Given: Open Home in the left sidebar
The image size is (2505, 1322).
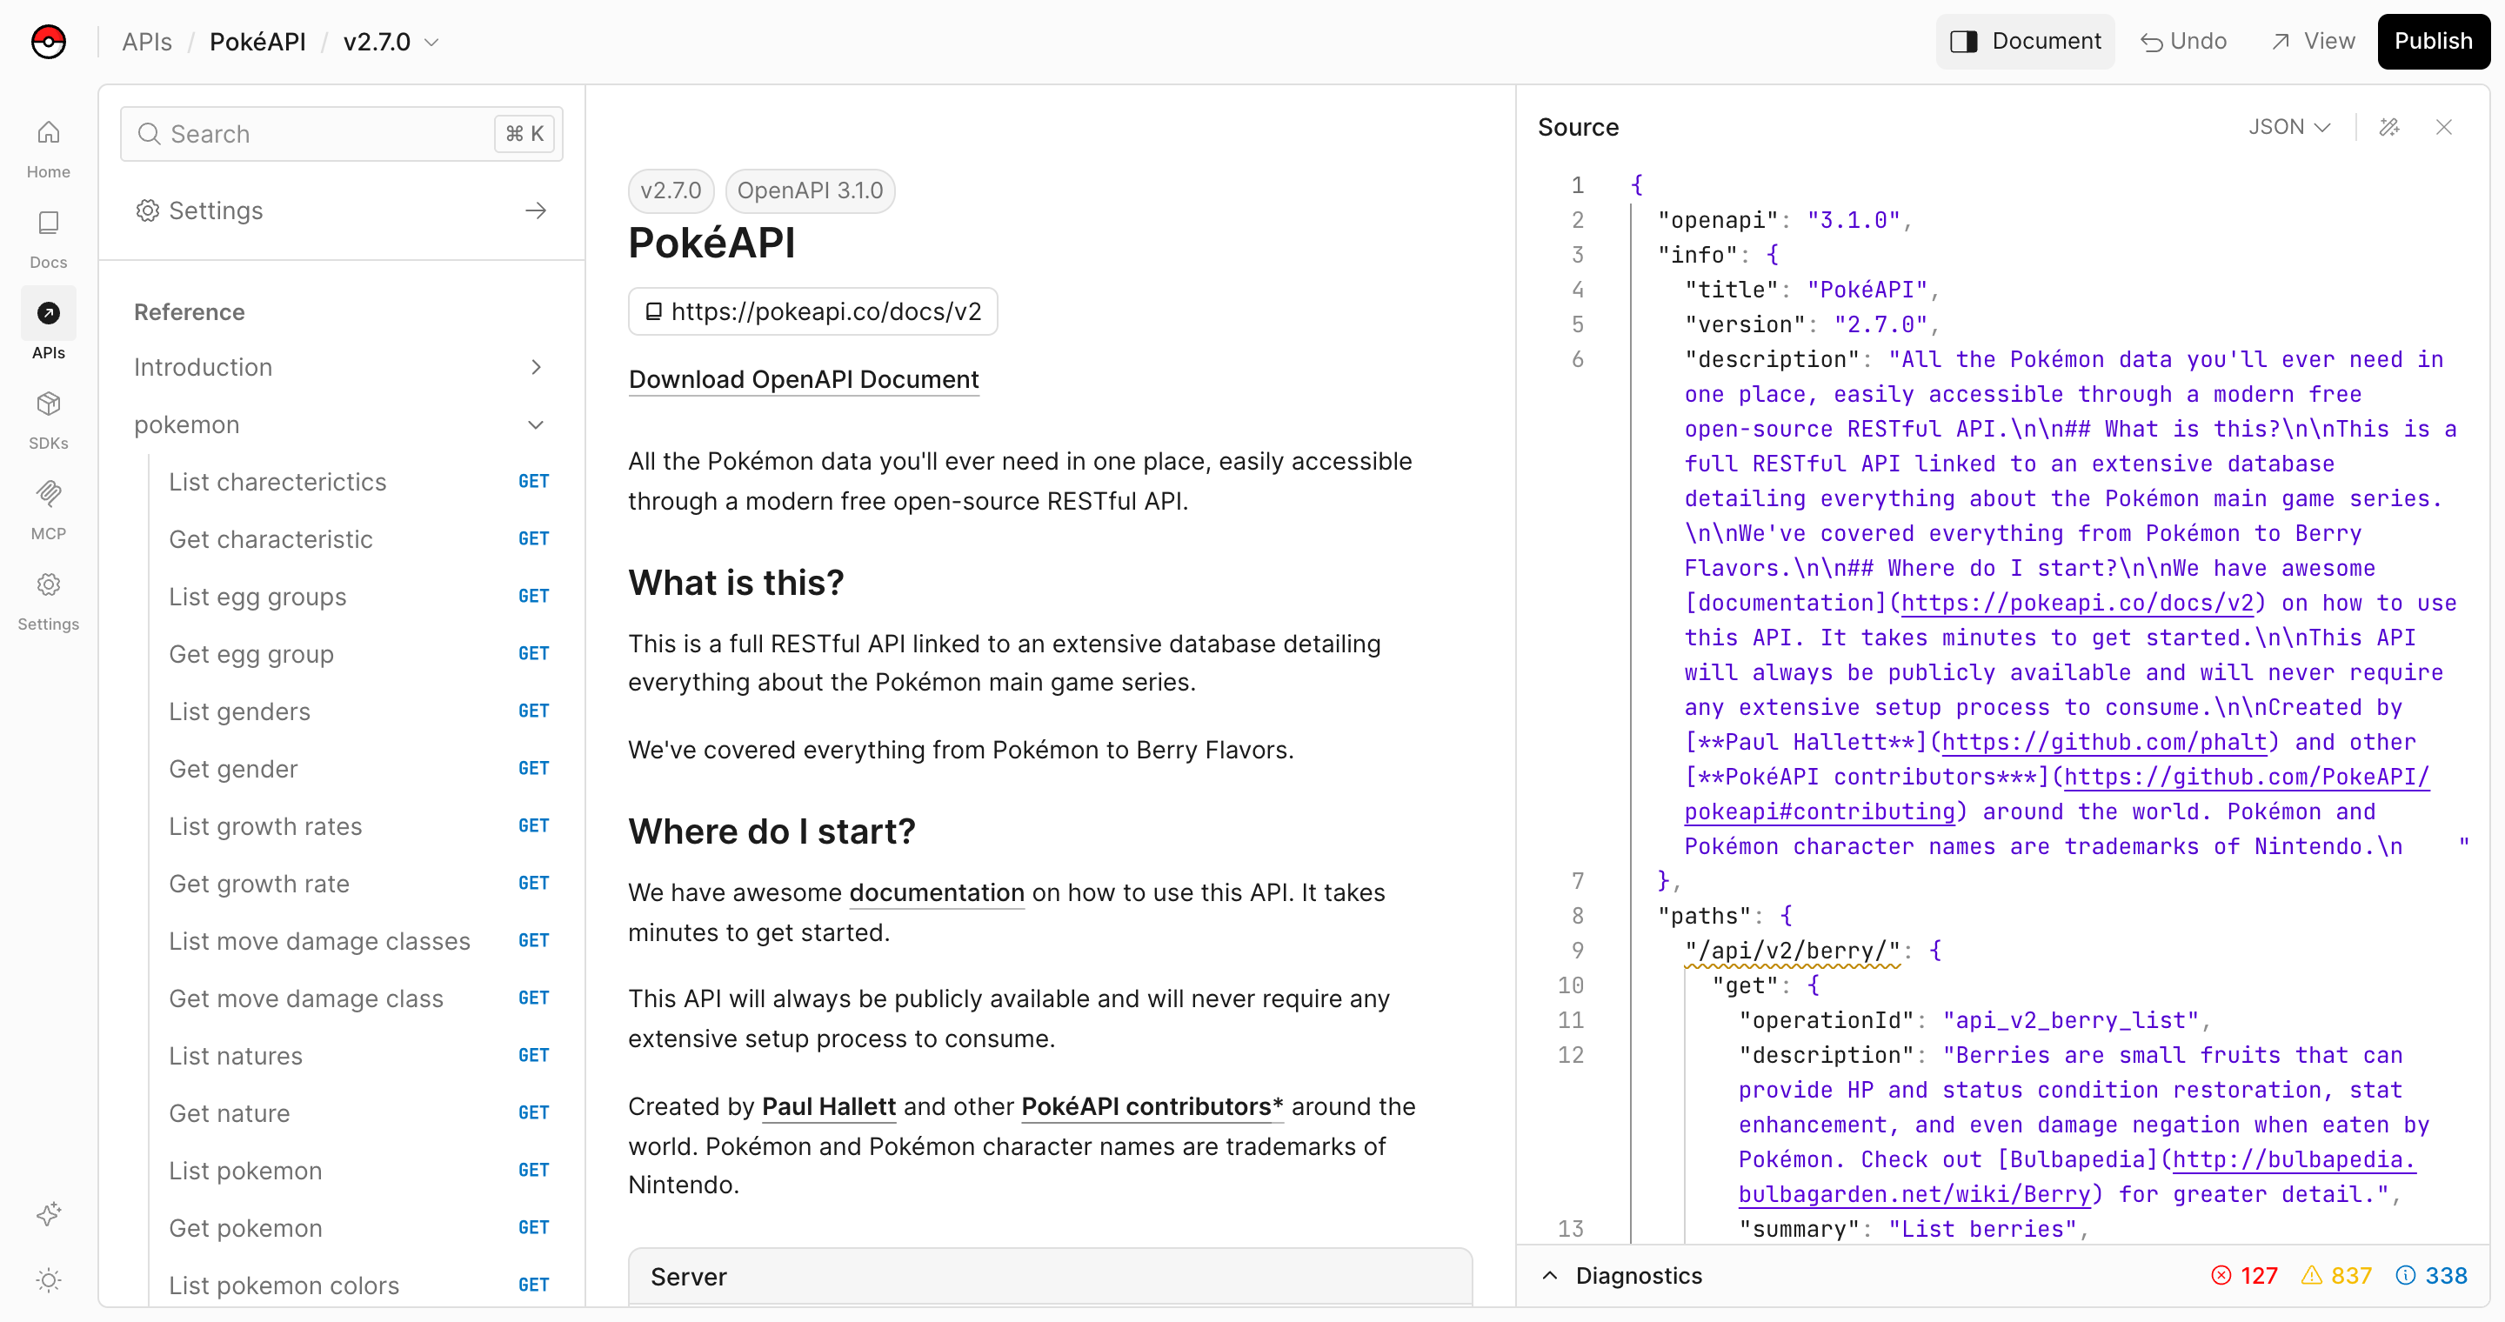Looking at the screenshot, I should click(x=48, y=148).
